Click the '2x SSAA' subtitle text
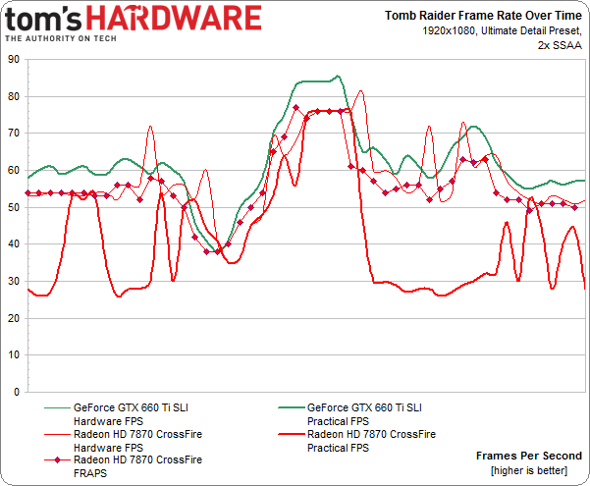This screenshot has width=590, height=486. click(x=560, y=45)
